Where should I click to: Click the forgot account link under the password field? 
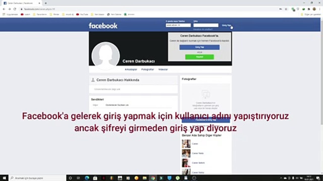203,29
